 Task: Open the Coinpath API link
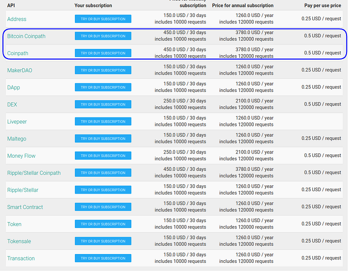click(x=17, y=53)
